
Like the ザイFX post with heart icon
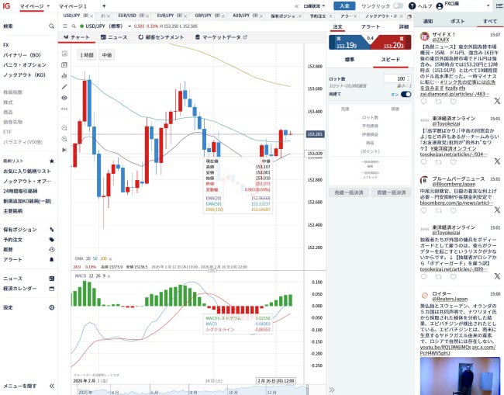(454, 102)
